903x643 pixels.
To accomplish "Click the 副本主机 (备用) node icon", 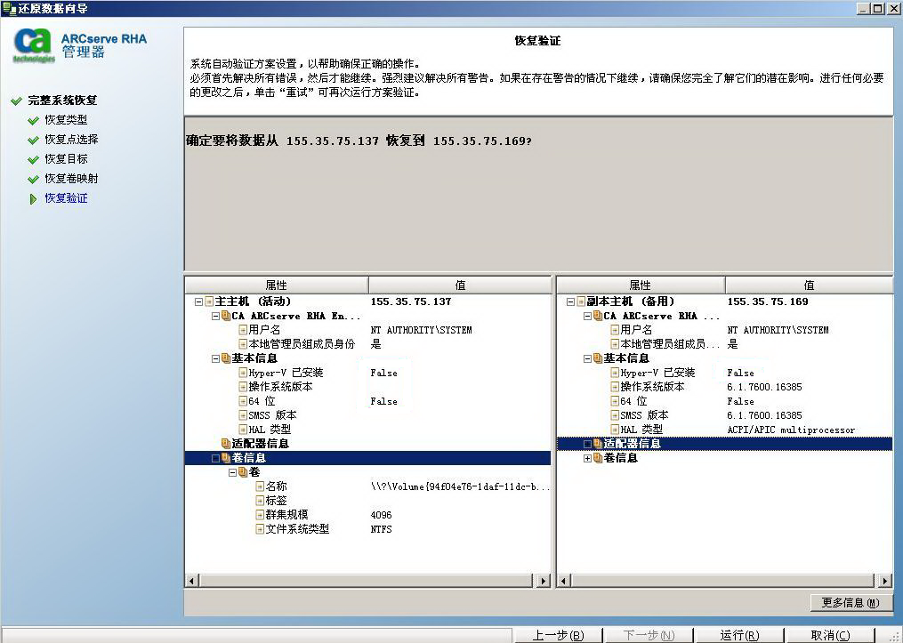I will pyautogui.click(x=581, y=301).
